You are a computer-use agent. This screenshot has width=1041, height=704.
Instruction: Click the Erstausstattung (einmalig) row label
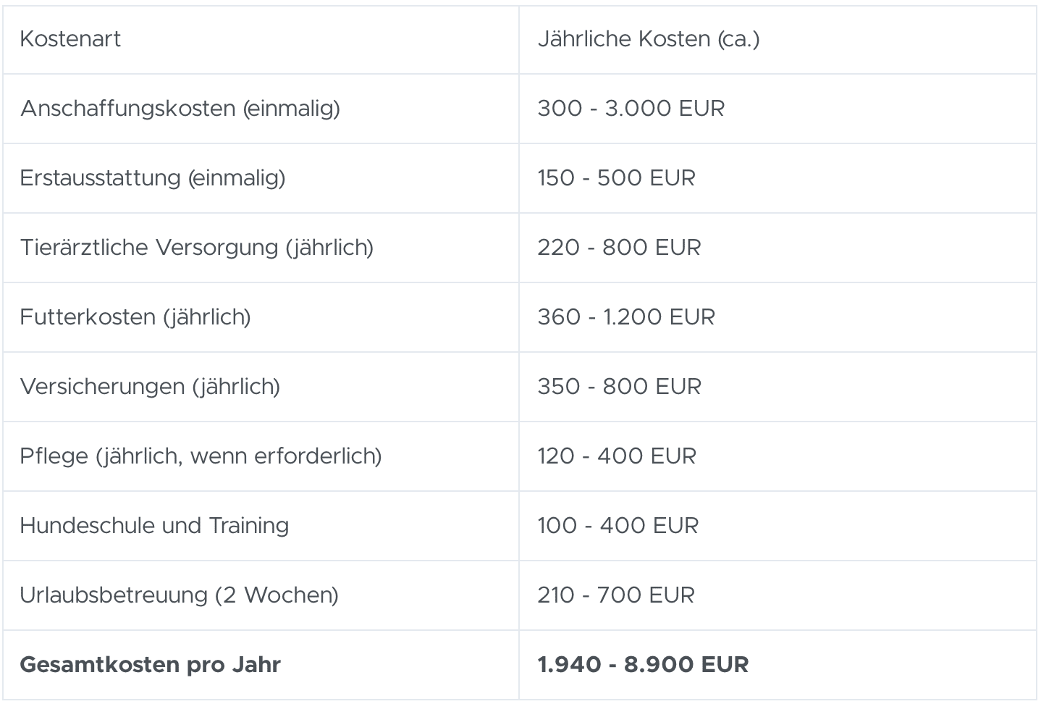click(x=153, y=178)
